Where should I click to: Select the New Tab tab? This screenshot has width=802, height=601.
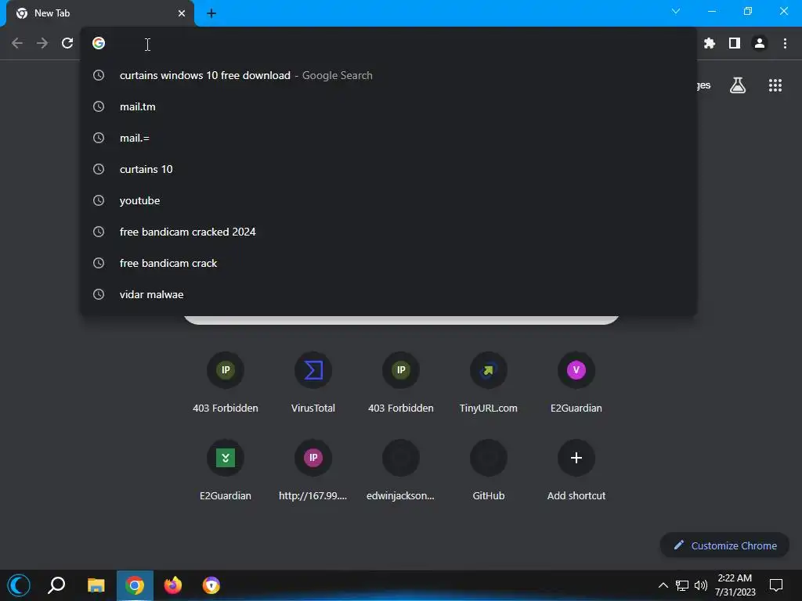tap(100, 13)
